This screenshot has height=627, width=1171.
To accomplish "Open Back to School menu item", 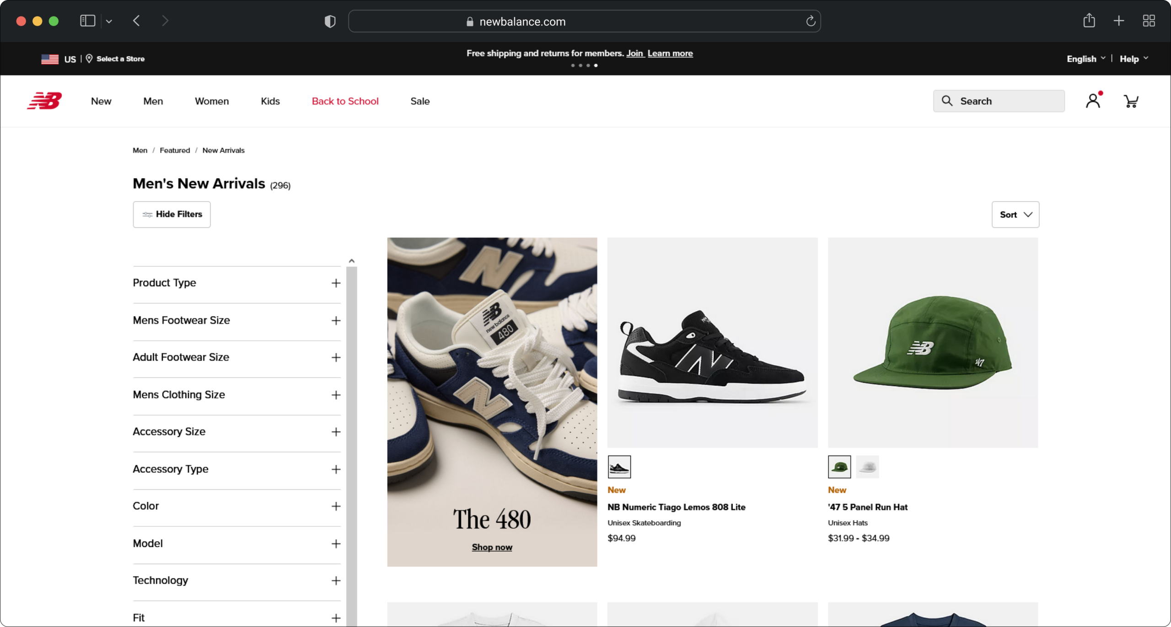I will tap(345, 101).
